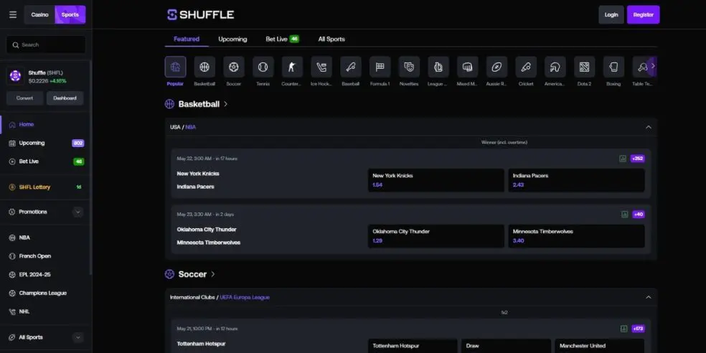Collapse the USA / NBA section
The height and width of the screenshot is (353, 706).
click(649, 127)
